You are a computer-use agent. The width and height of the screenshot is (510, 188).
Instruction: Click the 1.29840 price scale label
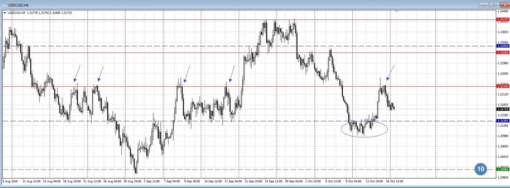[502, 177]
